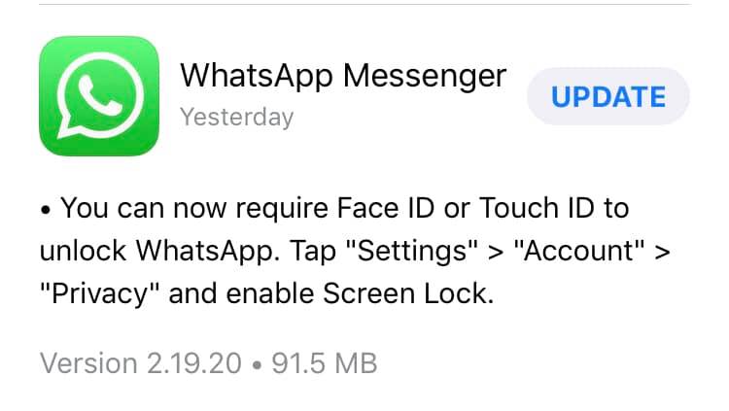Tap the green WhatsApp app icon

click(99, 96)
